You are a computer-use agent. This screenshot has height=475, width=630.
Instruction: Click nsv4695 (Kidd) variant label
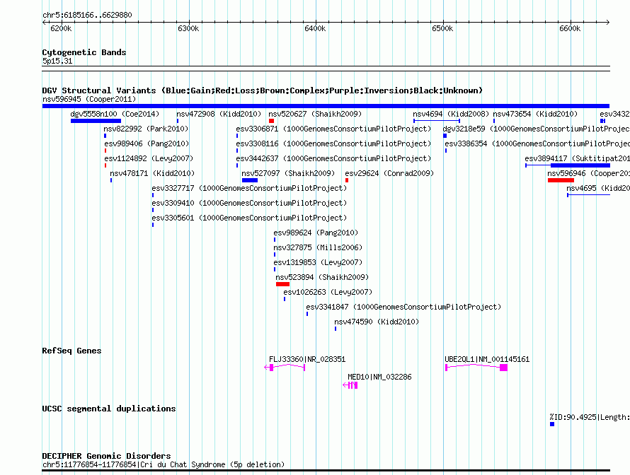[598, 188]
